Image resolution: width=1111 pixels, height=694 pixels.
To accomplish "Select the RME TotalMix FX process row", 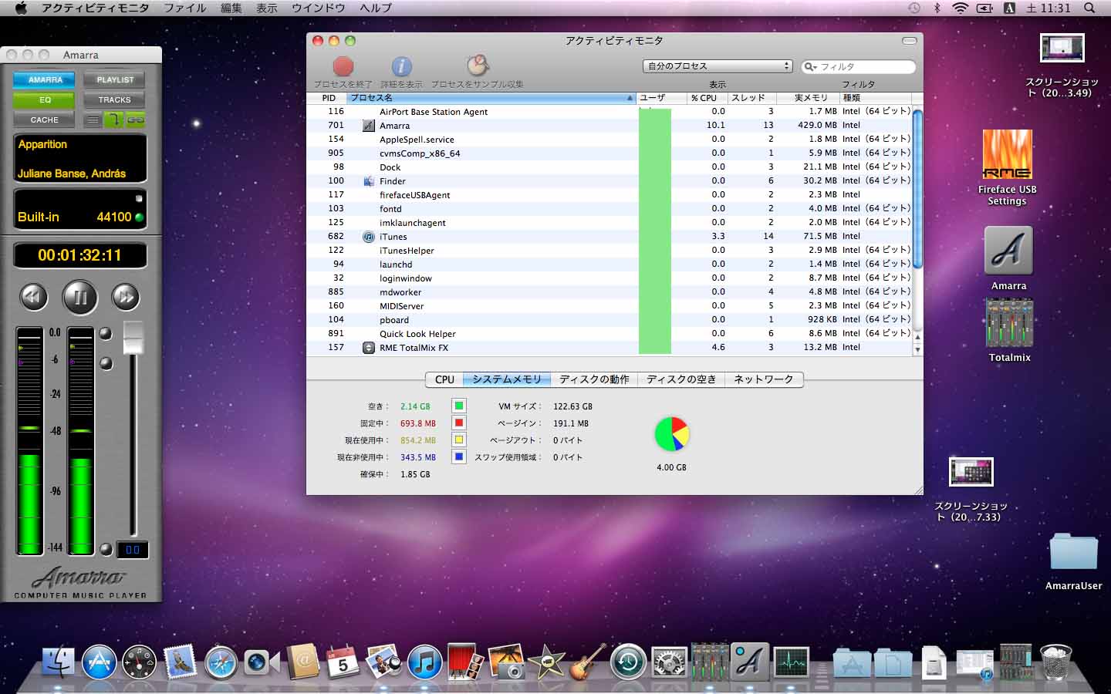I will tap(609, 348).
